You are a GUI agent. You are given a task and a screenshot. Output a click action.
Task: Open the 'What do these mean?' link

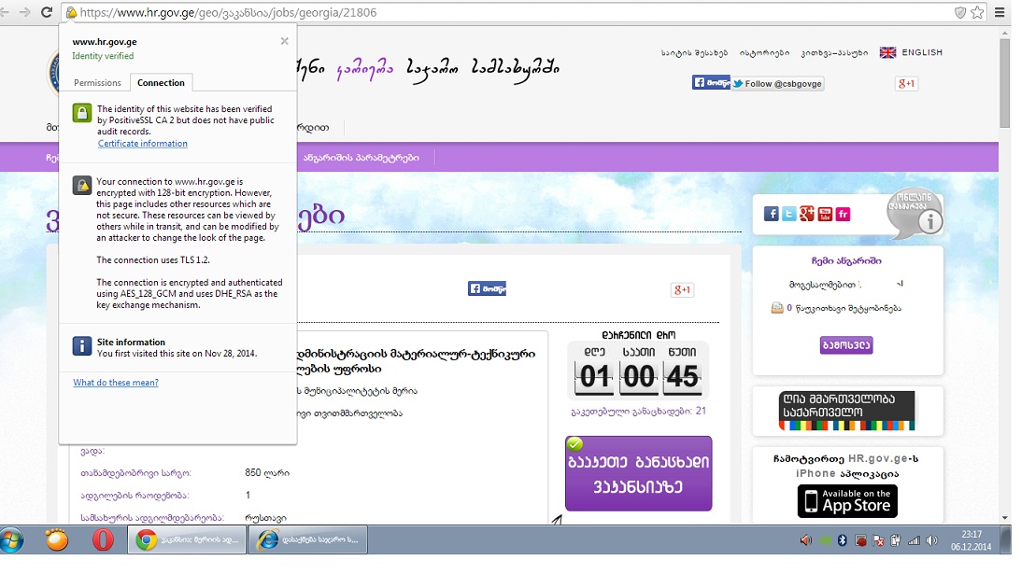pyautogui.click(x=116, y=382)
